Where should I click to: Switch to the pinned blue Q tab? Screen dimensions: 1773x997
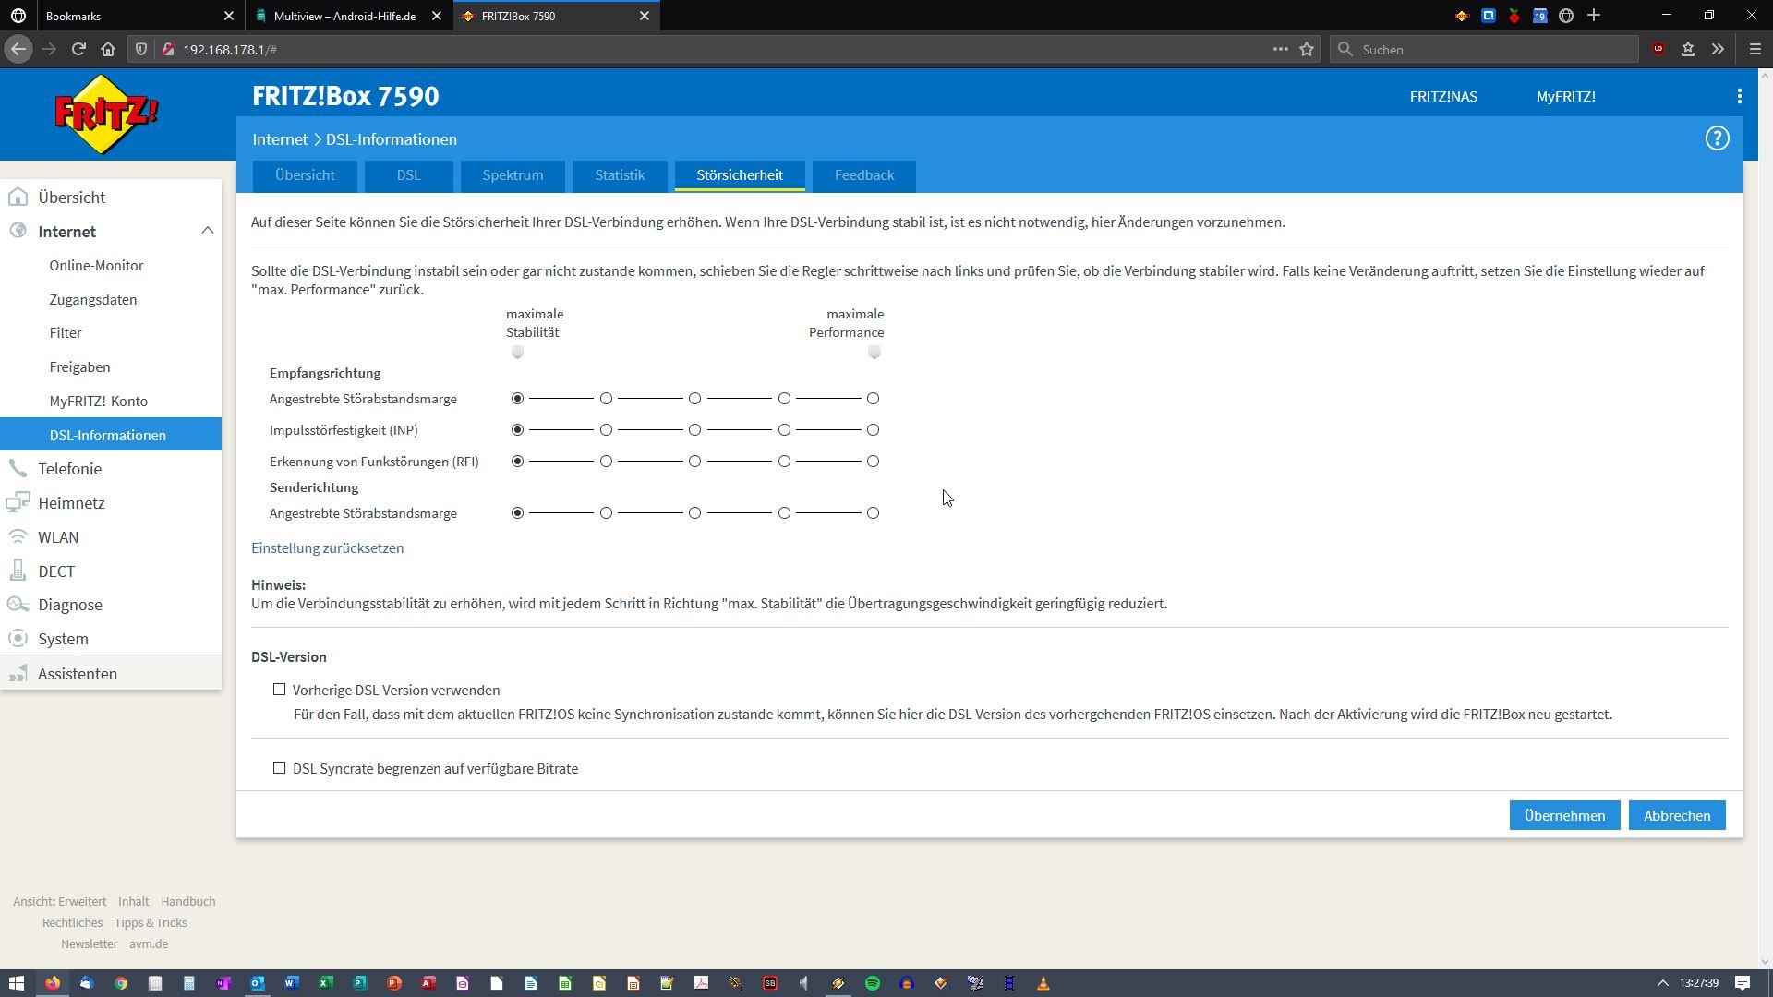1489,16
